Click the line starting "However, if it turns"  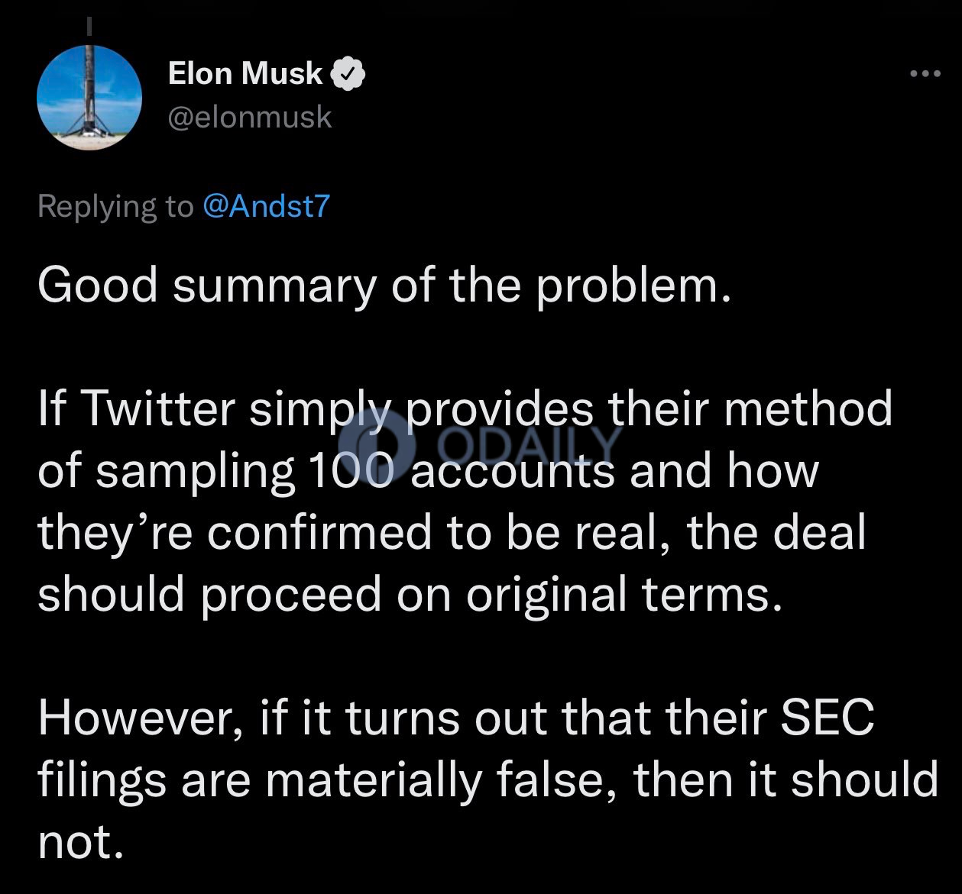(x=455, y=718)
